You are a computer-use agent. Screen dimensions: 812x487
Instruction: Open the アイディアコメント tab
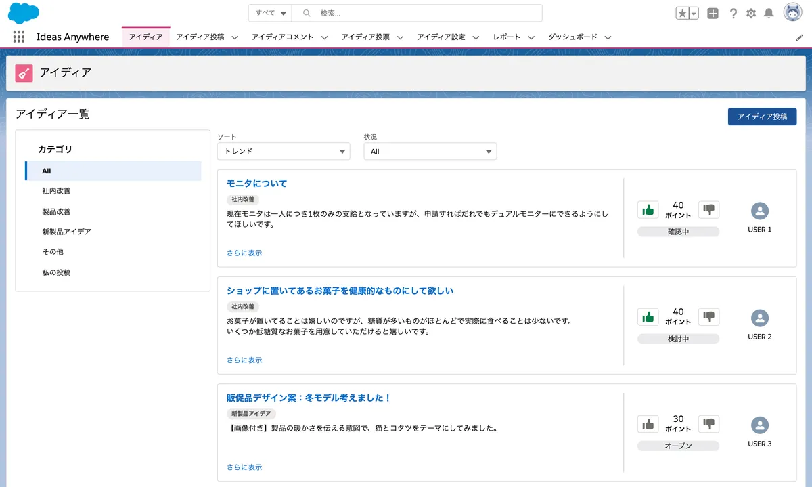282,37
